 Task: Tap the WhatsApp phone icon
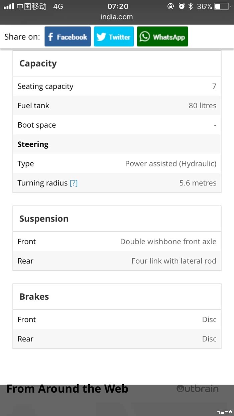(x=145, y=37)
